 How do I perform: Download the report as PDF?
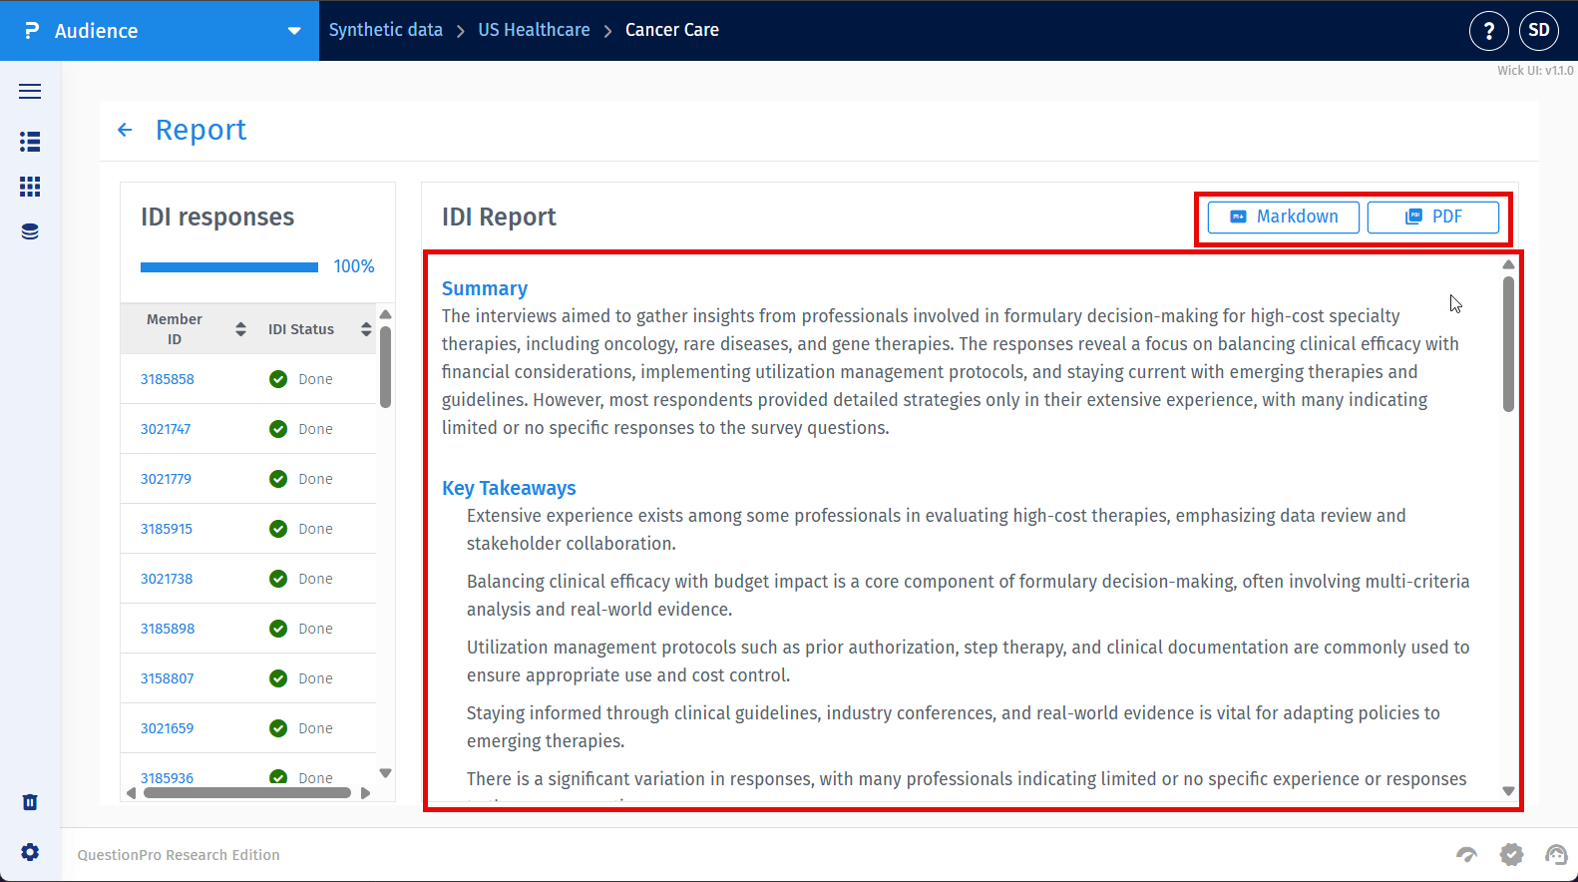[x=1433, y=218]
